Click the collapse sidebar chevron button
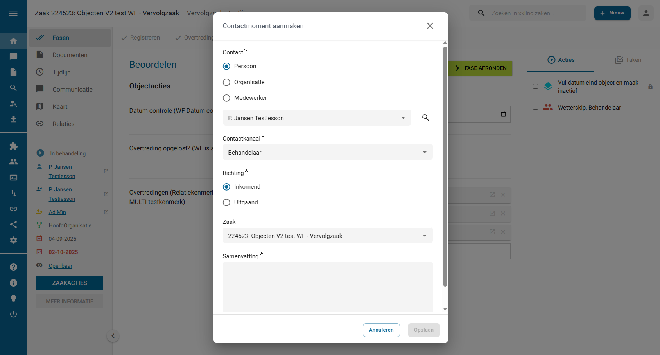Screen dimensions: 660x355 (113, 336)
